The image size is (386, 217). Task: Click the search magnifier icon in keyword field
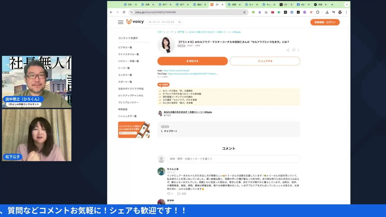click(179, 22)
